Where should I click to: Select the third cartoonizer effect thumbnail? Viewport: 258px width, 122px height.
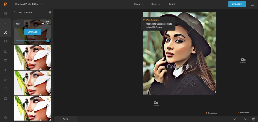(x=33, y=83)
